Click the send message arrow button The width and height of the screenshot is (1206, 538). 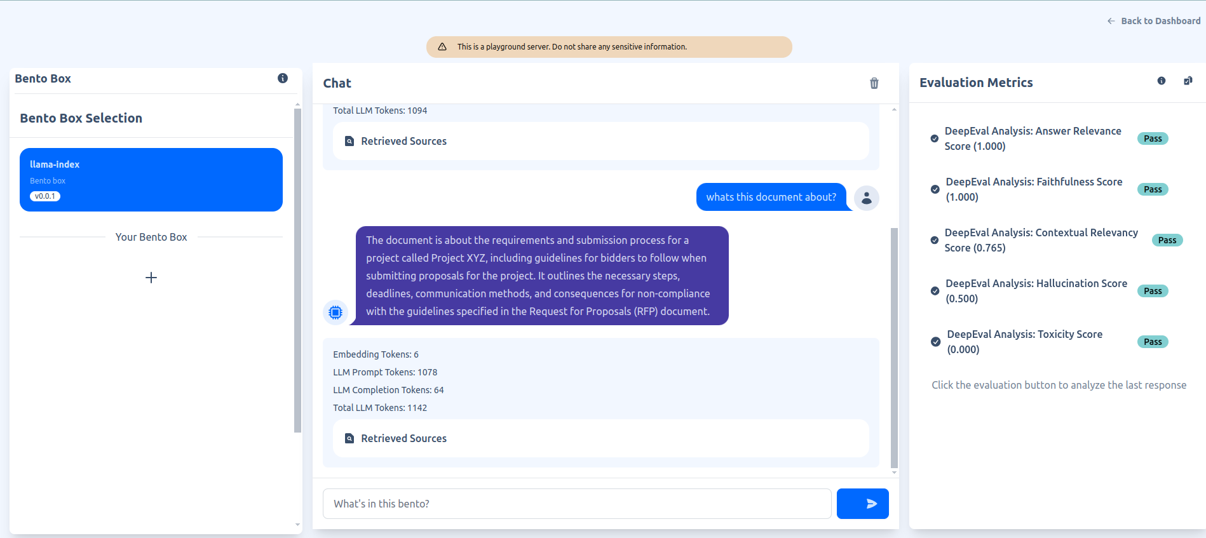[863, 504]
